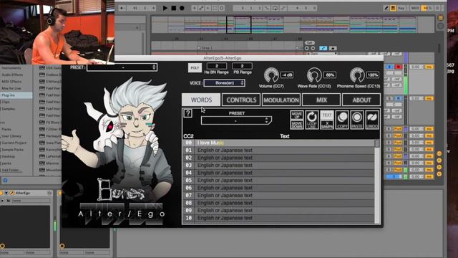The width and height of the screenshot is (458, 258).
Task: Switch to the WORDS tab
Action: tap(201, 100)
